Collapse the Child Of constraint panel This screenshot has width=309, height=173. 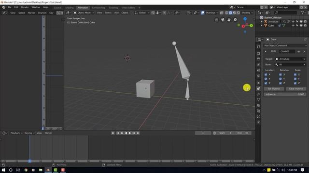coord(266,51)
